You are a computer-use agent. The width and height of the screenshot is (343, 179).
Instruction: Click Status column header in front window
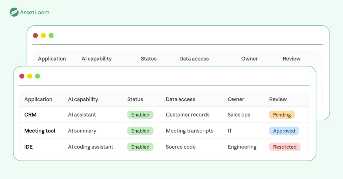pos(135,99)
